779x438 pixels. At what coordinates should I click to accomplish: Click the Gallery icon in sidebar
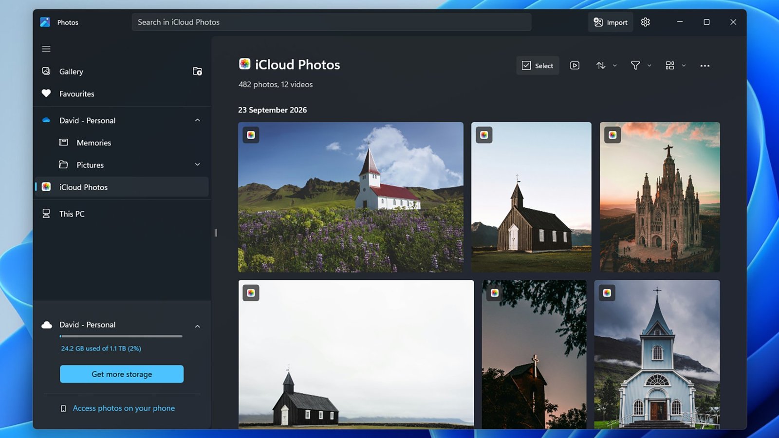tap(46, 71)
